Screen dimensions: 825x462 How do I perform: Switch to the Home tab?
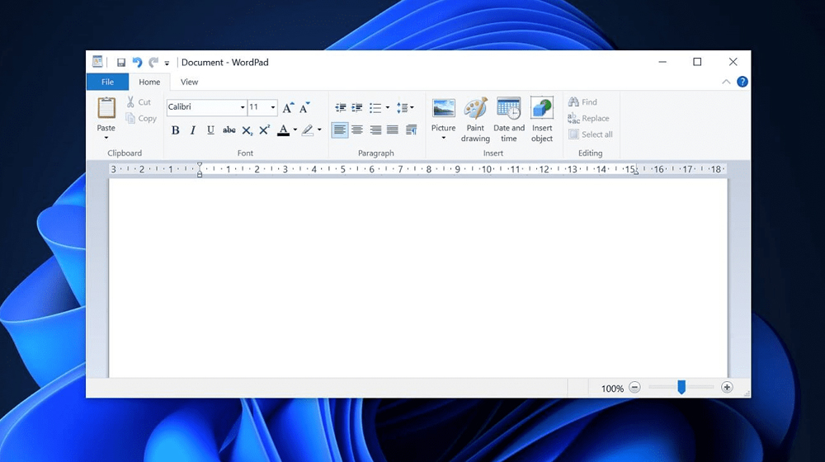point(149,82)
